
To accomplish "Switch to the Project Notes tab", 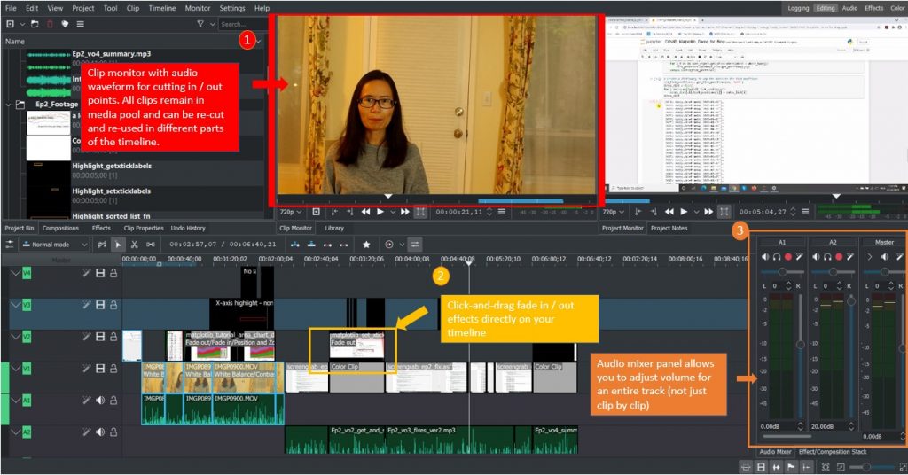I will [x=668, y=228].
